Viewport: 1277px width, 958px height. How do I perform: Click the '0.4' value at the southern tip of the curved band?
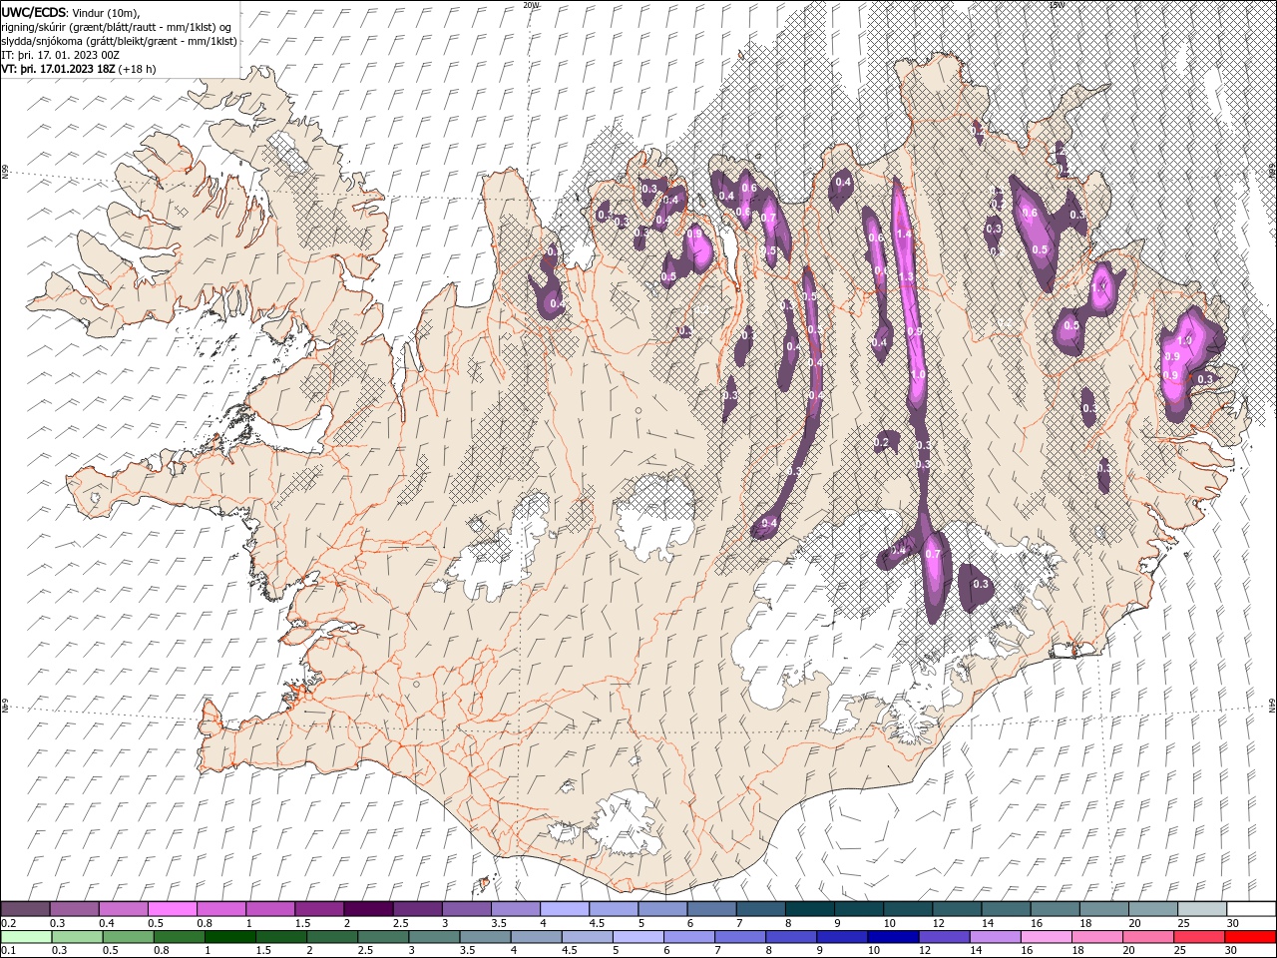click(768, 523)
